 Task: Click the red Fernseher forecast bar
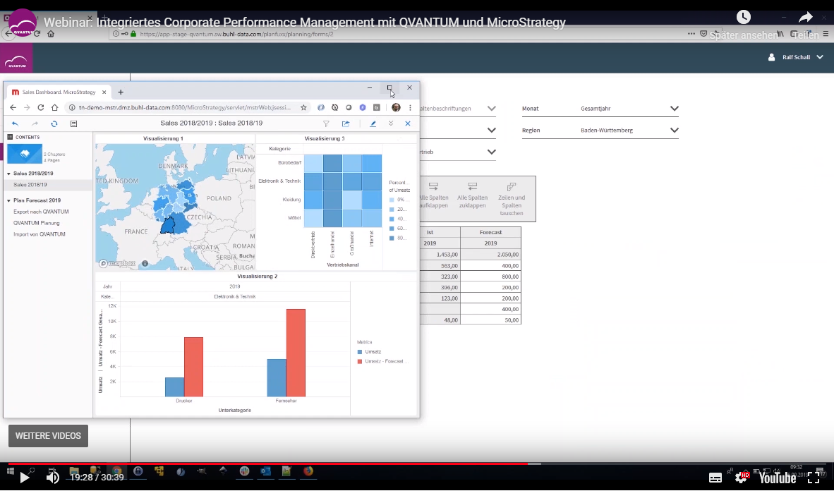click(x=296, y=353)
